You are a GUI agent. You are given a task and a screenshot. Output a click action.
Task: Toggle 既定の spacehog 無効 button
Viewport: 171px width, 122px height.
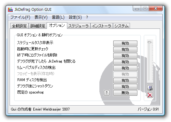pos(125,93)
